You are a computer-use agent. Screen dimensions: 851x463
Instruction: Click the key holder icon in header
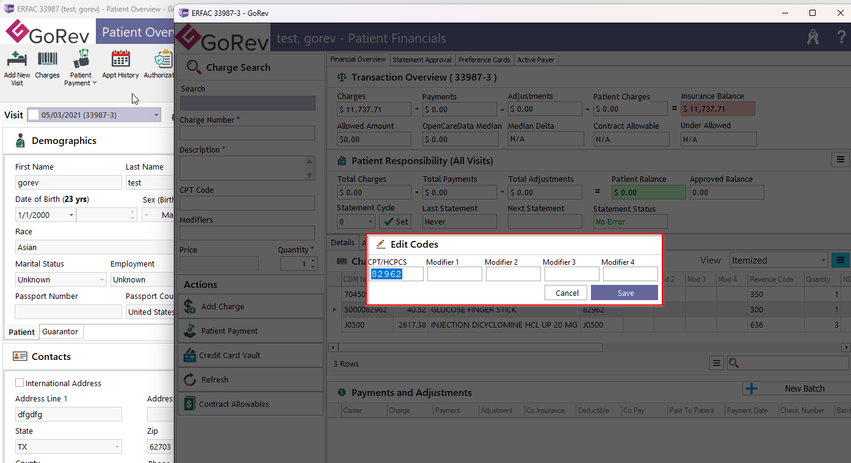813,38
